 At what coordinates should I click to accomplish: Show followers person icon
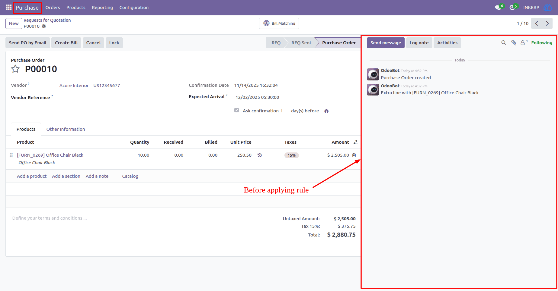[523, 43]
